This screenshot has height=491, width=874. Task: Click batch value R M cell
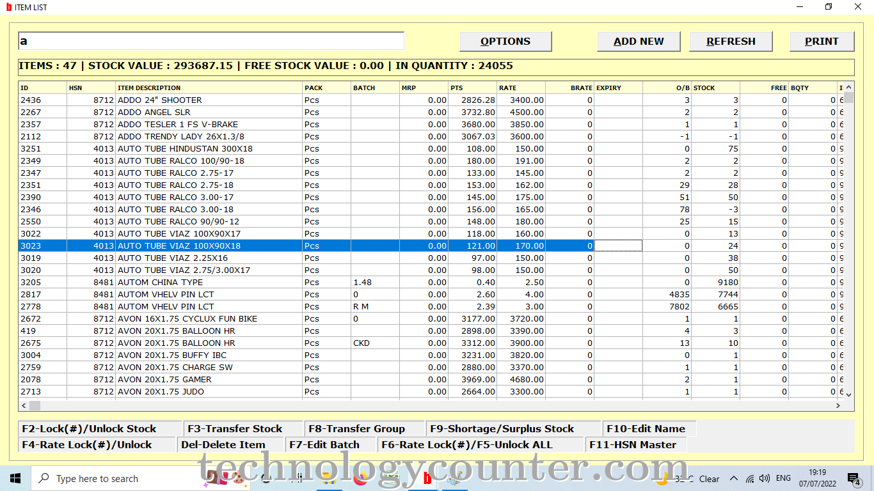coord(375,306)
